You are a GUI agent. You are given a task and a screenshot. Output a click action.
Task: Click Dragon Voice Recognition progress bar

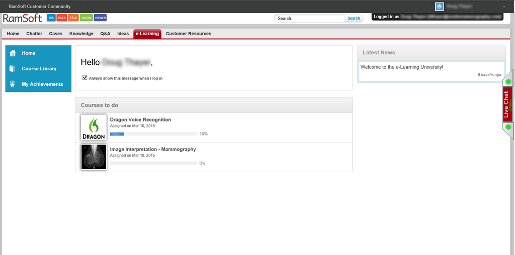[153, 134]
